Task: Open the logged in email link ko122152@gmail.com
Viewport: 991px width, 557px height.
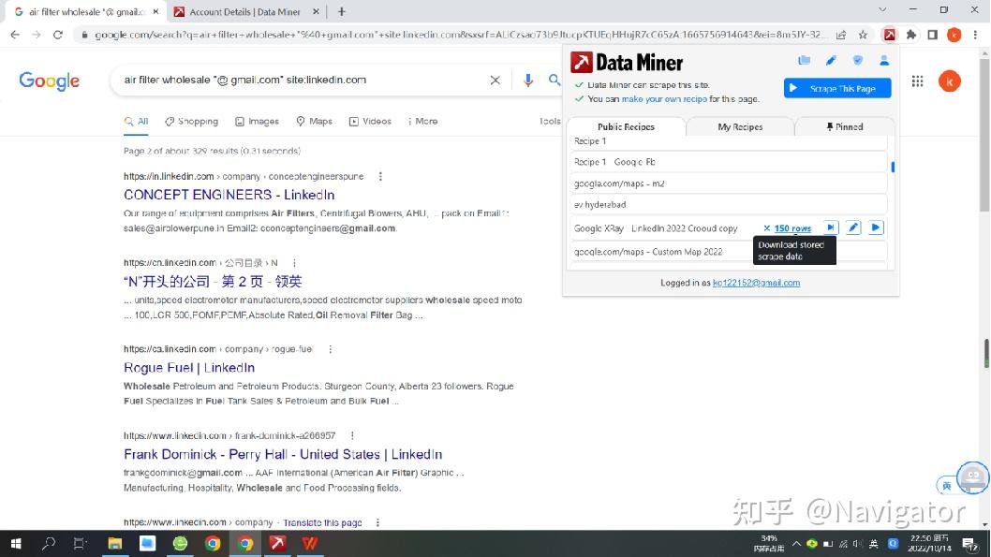Action: tap(756, 283)
